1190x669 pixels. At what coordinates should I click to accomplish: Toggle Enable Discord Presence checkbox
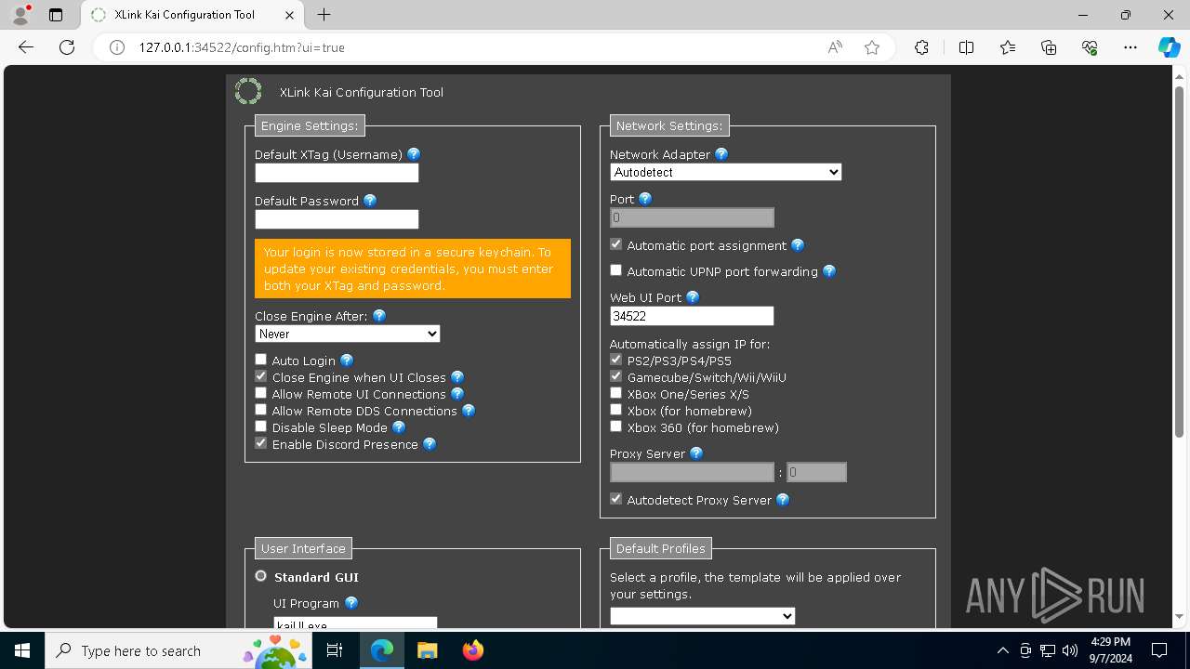point(261,443)
